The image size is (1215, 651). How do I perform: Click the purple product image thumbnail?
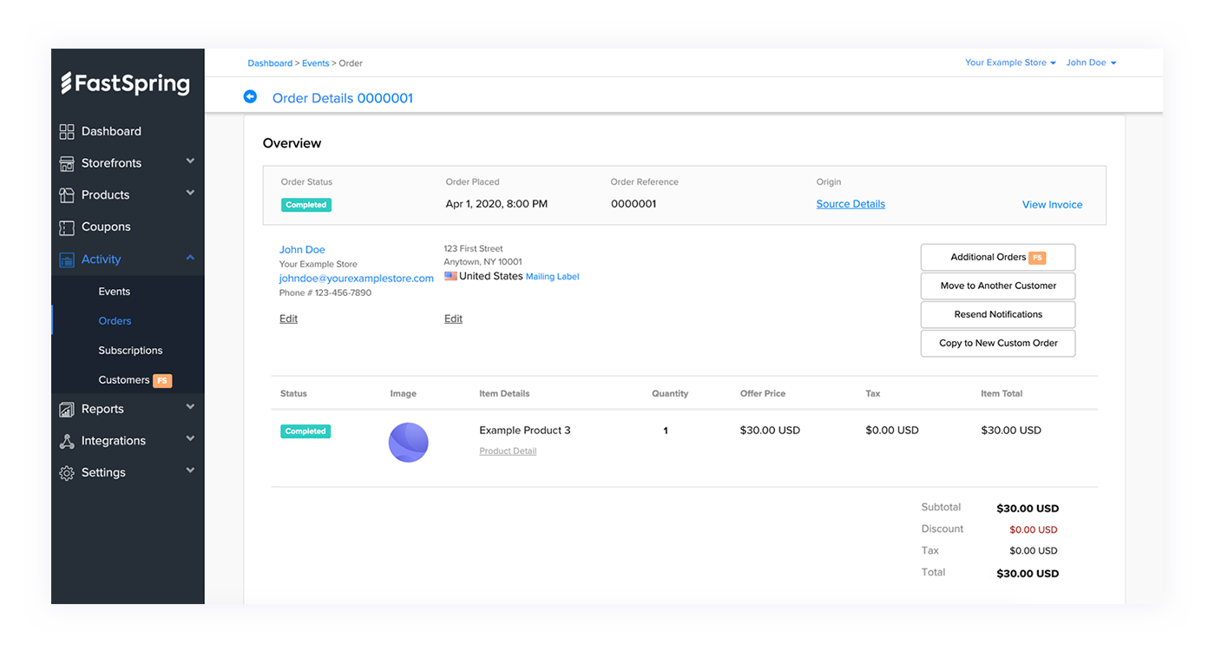[408, 443]
